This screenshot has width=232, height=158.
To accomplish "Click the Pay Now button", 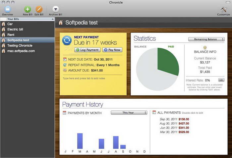I will click(x=112, y=50).
